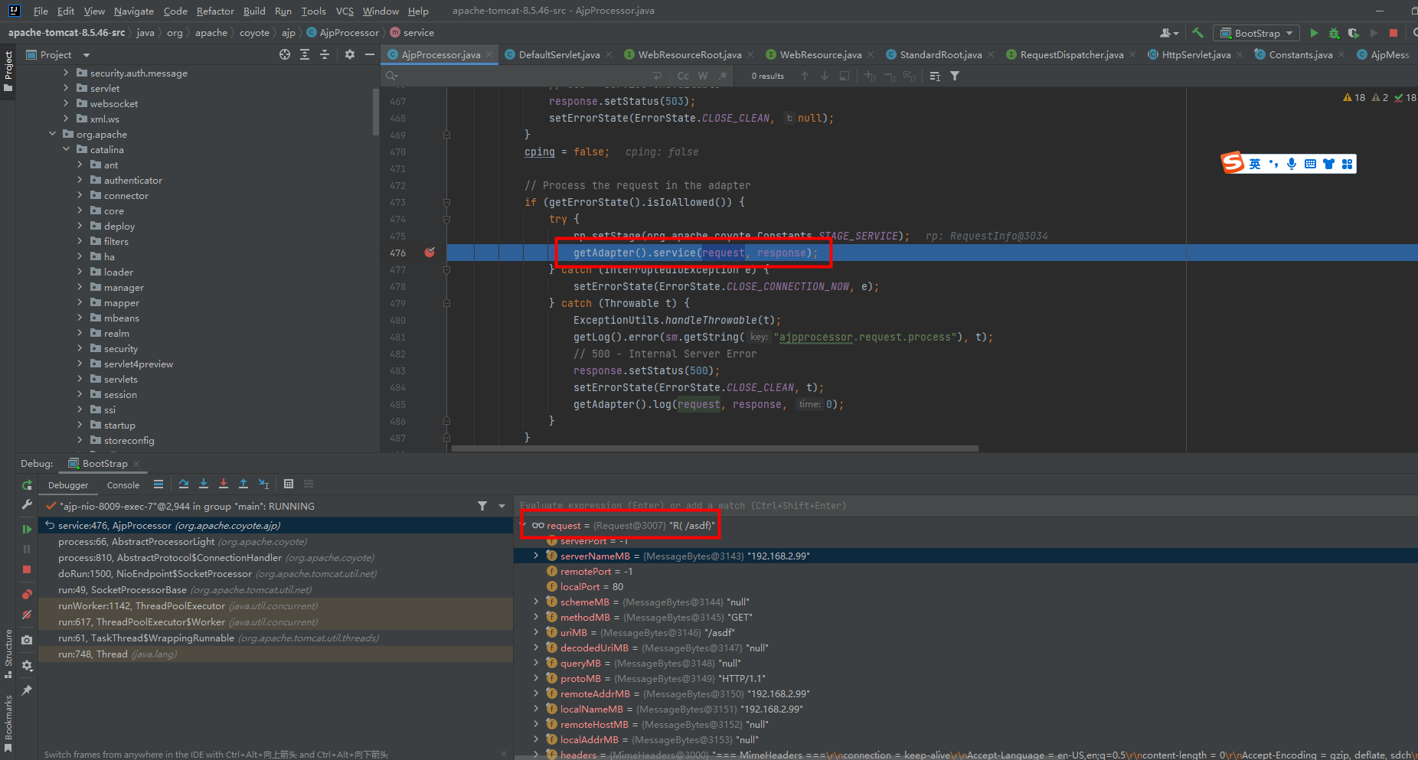Locate opened file in Project tree
The width and height of the screenshot is (1418, 760).
point(285,54)
